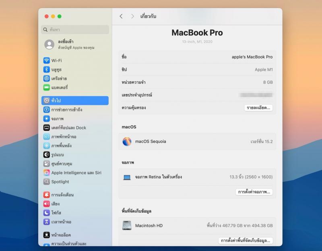The image size is (322, 251).
Task: Select รูปแบบ (Appearance) in the sidebar
Action: point(75,154)
